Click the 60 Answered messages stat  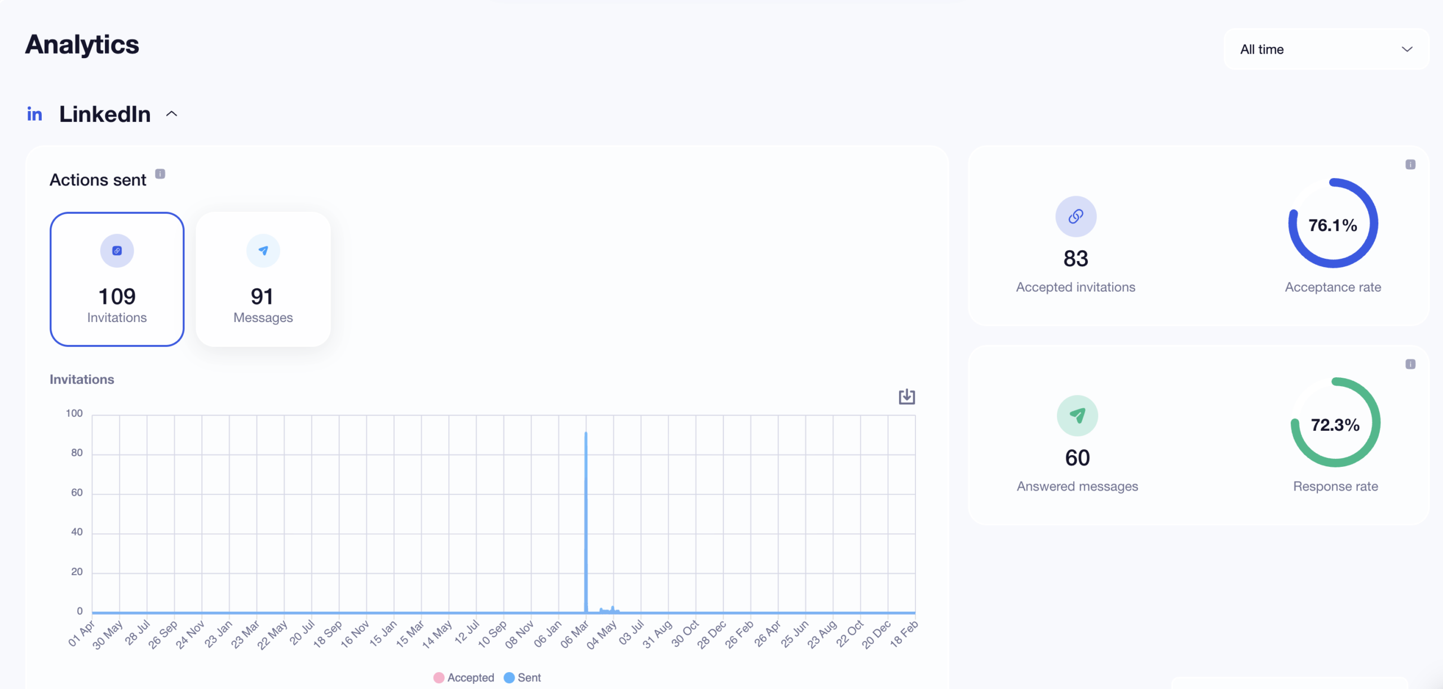pos(1077,458)
